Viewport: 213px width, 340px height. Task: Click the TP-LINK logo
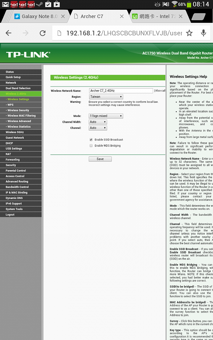point(28,54)
